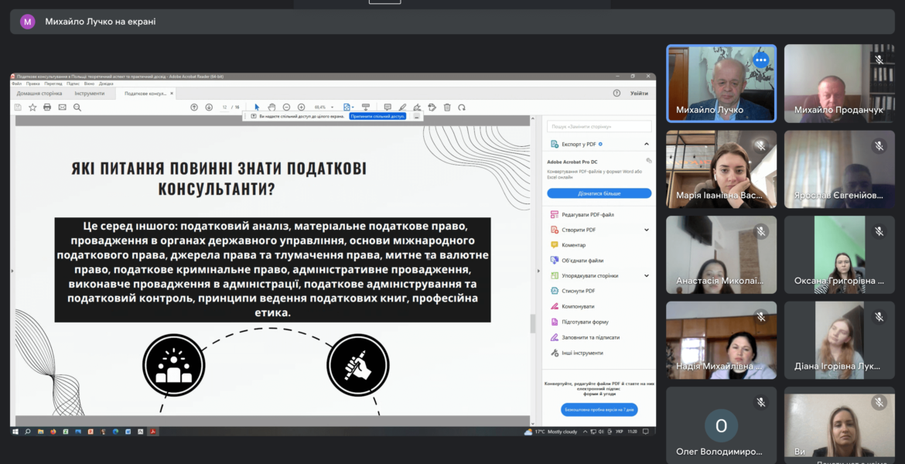The width and height of the screenshot is (905, 464).
Task: Click the scrolling mode keyboard-down icon
Action: [365, 107]
